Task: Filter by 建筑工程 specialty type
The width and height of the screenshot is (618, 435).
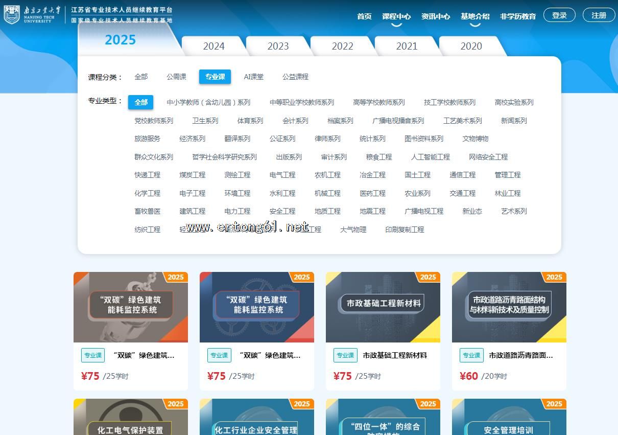Action: point(192,211)
